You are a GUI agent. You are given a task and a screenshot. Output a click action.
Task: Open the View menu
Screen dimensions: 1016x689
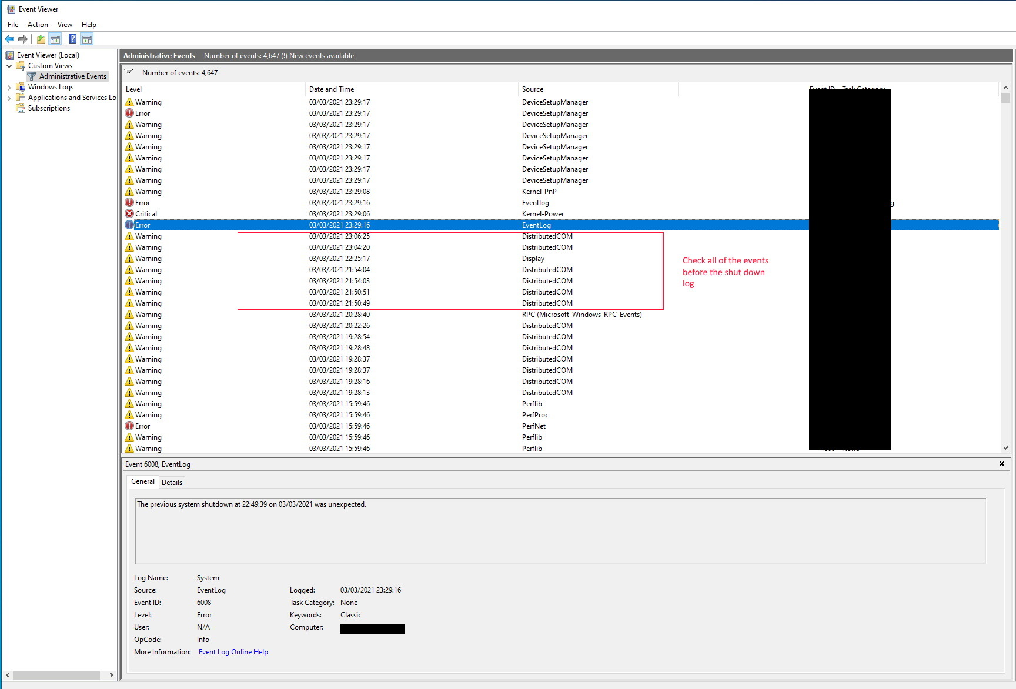pyautogui.click(x=65, y=25)
